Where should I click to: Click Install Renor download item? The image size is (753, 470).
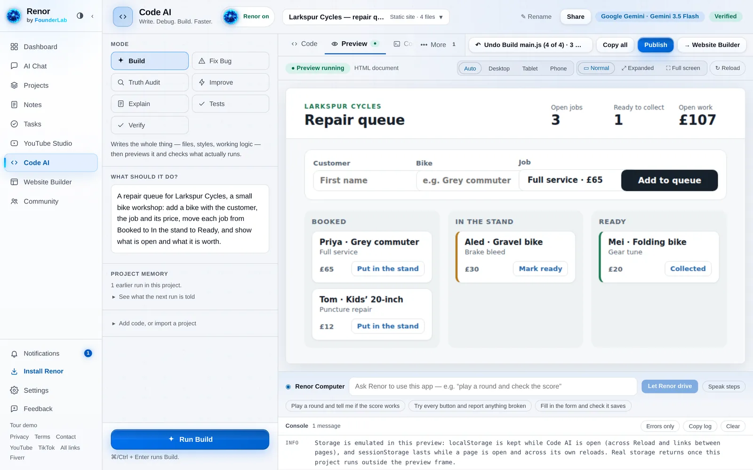click(51, 371)
